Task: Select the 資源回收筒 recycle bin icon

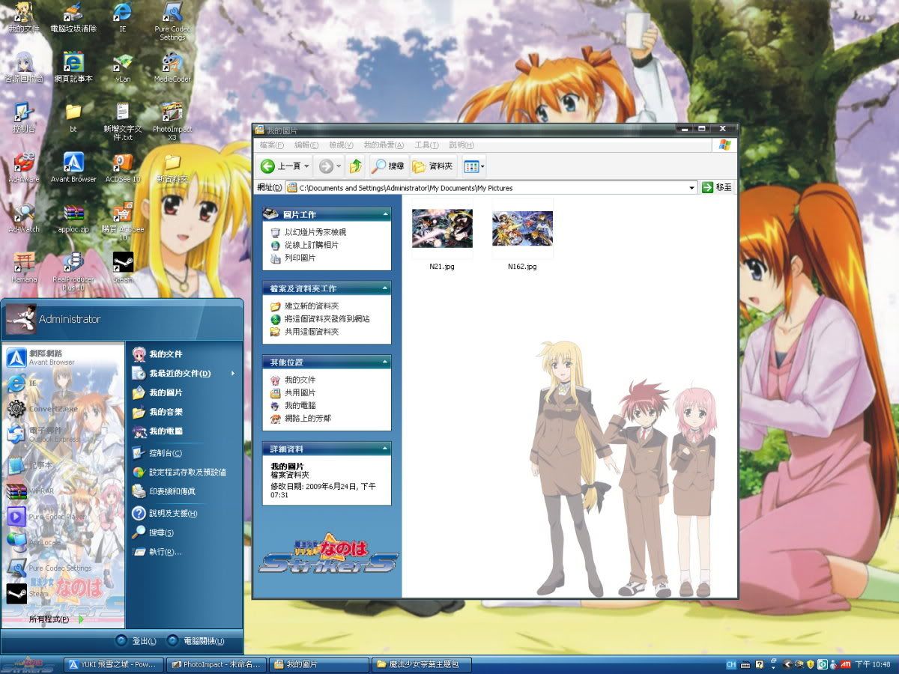Action: [24, 67]
